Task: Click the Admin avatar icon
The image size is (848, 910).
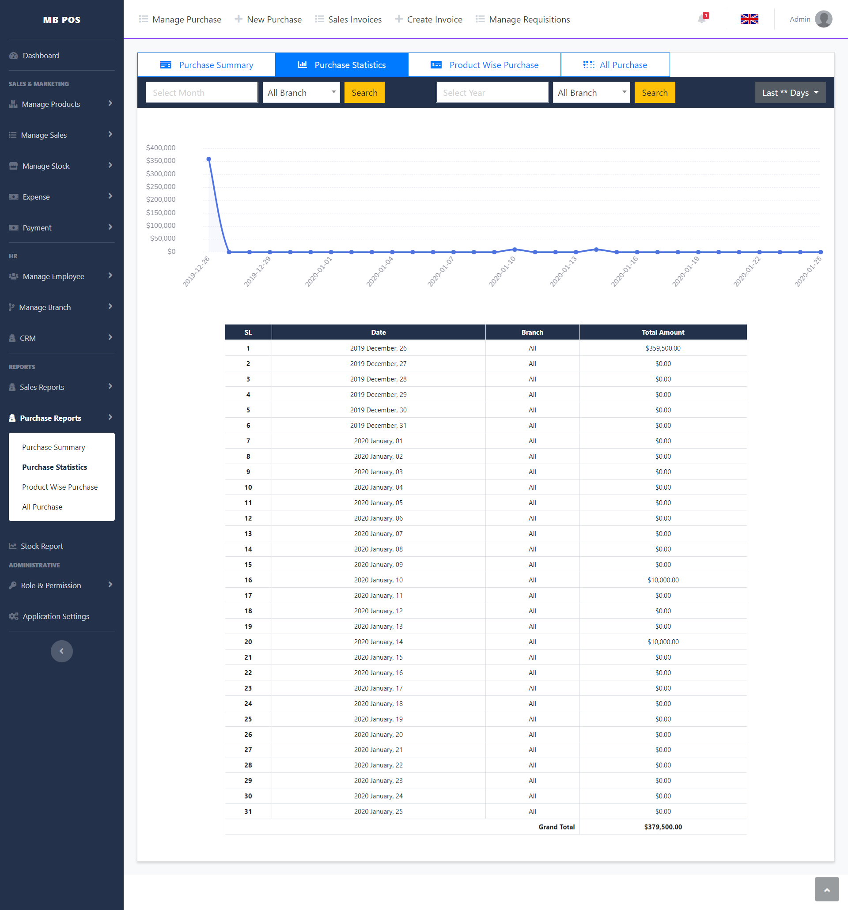Action: click(823, 19)
